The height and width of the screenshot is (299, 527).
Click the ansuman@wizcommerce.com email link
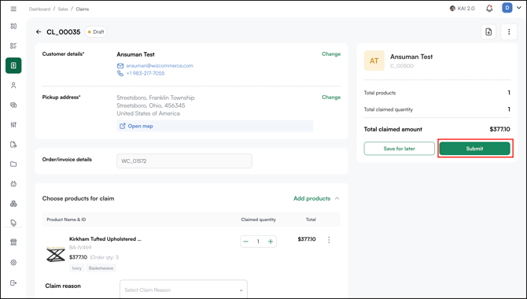pos(160,65)
